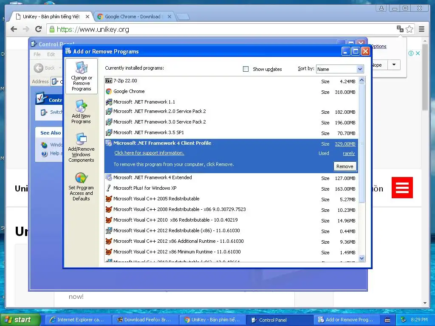
Task: Click the Visual C++ 2012 Additional Runtime icon
Action: pos(109,241)
